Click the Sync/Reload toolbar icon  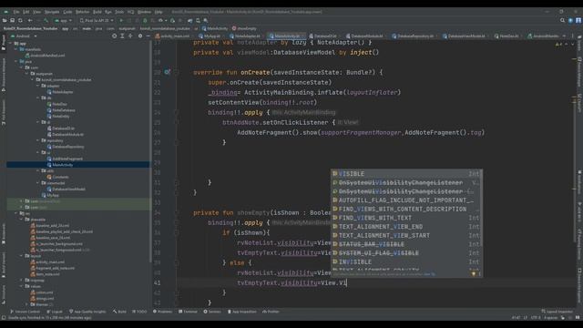[20, 20]
